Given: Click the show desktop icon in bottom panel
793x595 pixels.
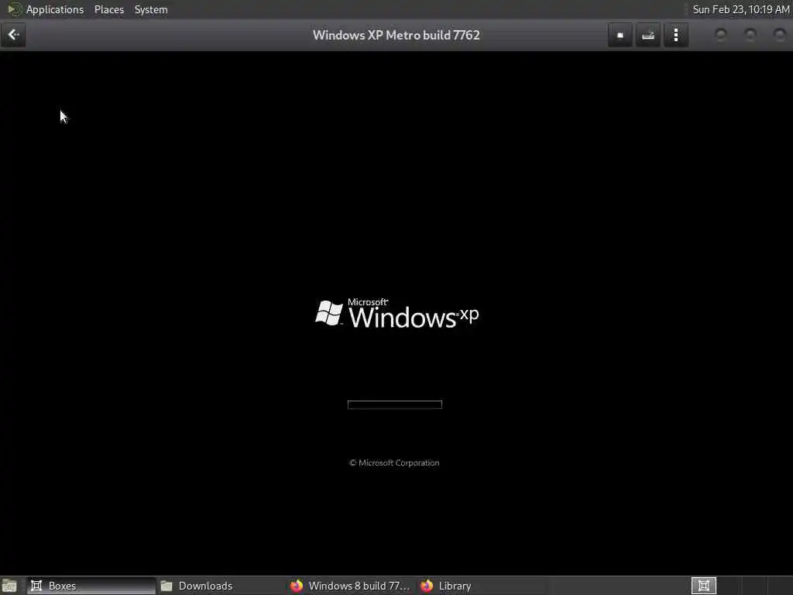Looking at the screenshot, I should tap(9, 586).
